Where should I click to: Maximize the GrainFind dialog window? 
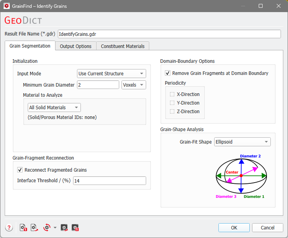tap(260, 6)
